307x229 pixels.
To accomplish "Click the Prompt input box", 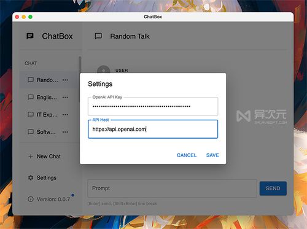I will pos(172,188).
